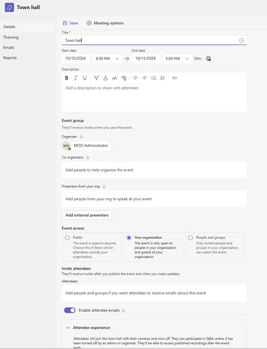Insert a numbered list
Image resolution: width=267 pixels, height=349 pixels.
point(163,78)
